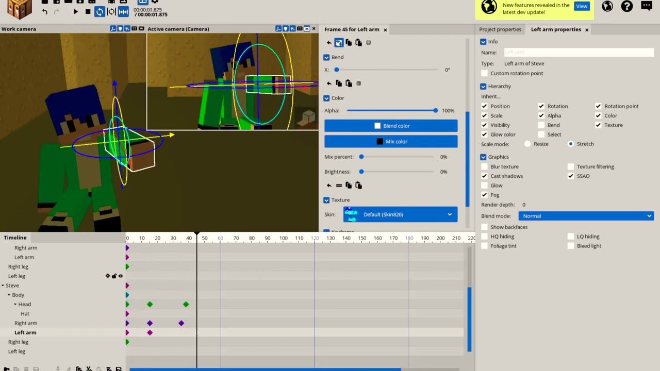Toggle eye visibility on Left leg row
The width and height of the screenshot is (660, 371).
pos(121,276)
